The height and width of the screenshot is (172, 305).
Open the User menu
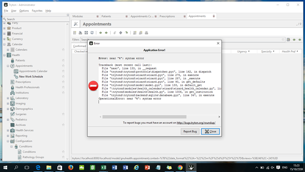(x=14, y=11)
